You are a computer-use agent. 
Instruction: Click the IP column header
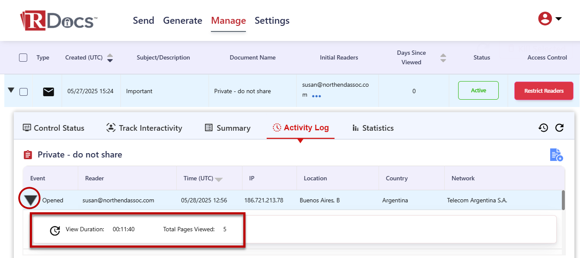click(x=252, y=178)
